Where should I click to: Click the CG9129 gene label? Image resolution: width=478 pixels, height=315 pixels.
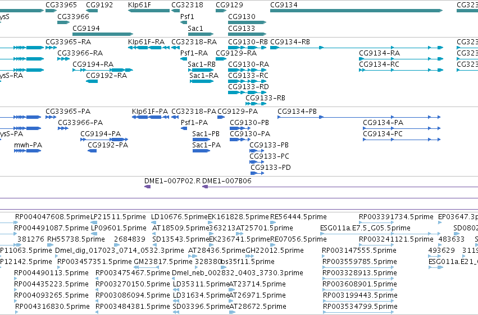point(229,5)
